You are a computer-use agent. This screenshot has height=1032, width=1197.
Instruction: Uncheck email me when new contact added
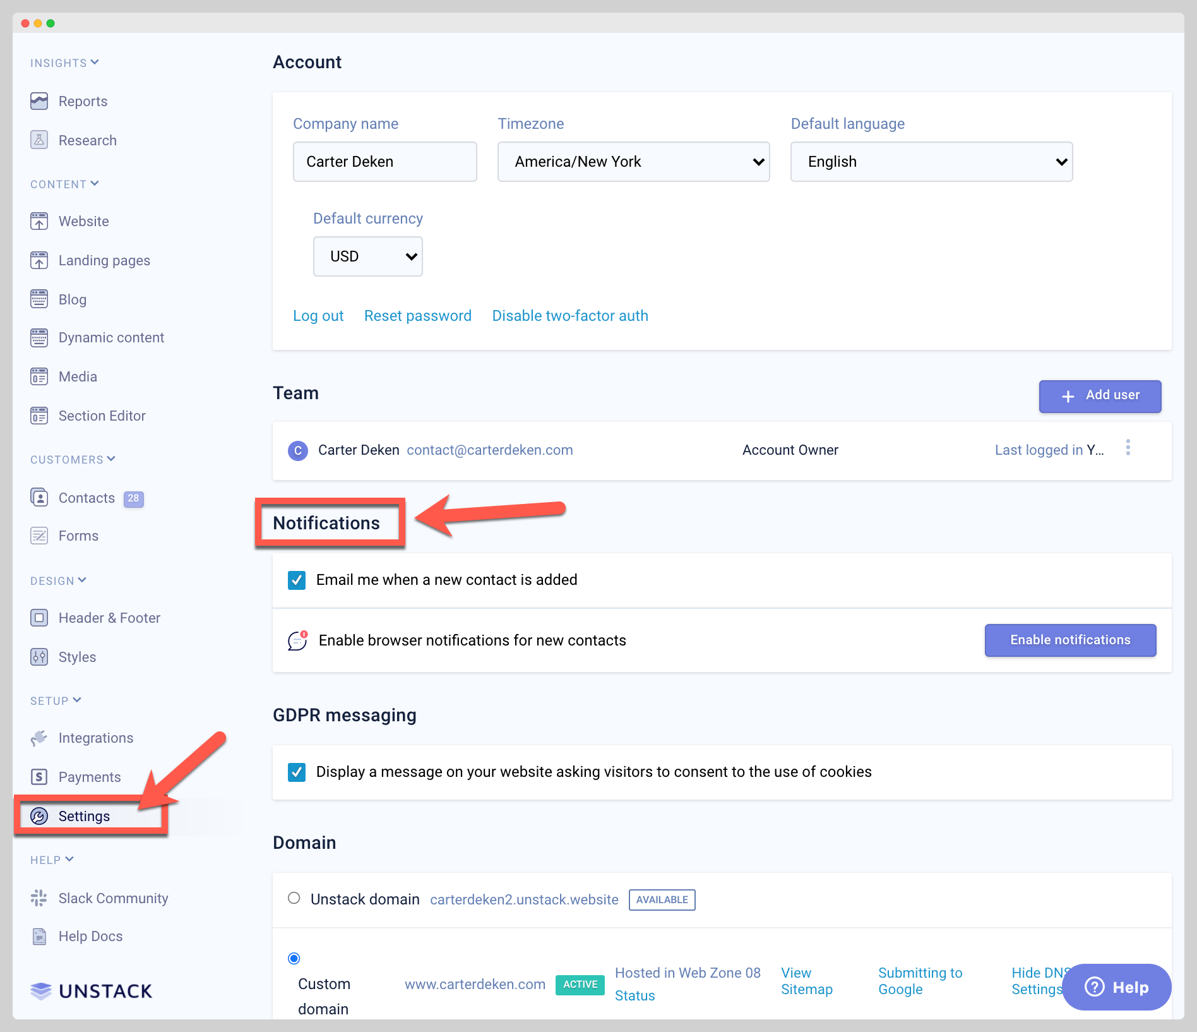tap(297, 580)
